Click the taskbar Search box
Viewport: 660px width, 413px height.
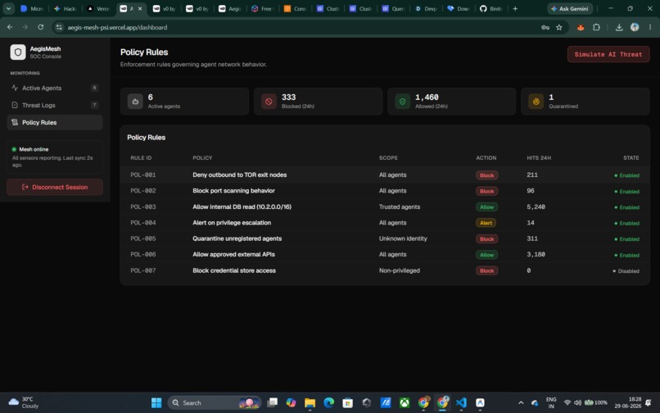point(215,403)
